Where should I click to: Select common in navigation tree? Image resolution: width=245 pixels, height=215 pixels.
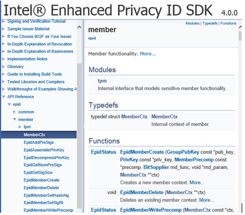(x=26, y=112)
